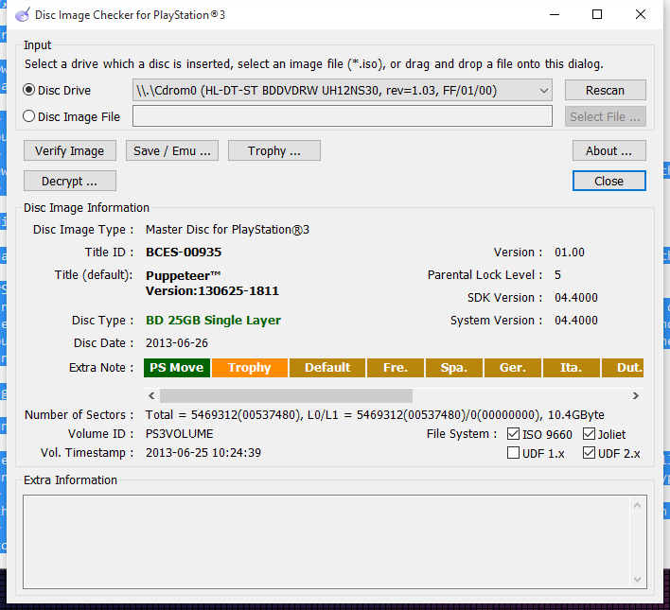This screenshot has width=670, height=610.
Task: Click the left arrow of the Extra Note scrollbar
Action: coord(151,396)
